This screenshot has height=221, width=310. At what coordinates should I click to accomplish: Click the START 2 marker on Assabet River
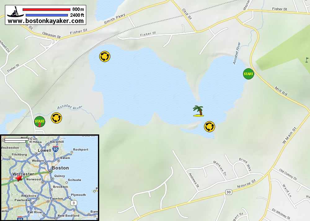pyautogui.click(x=40, y=122)
